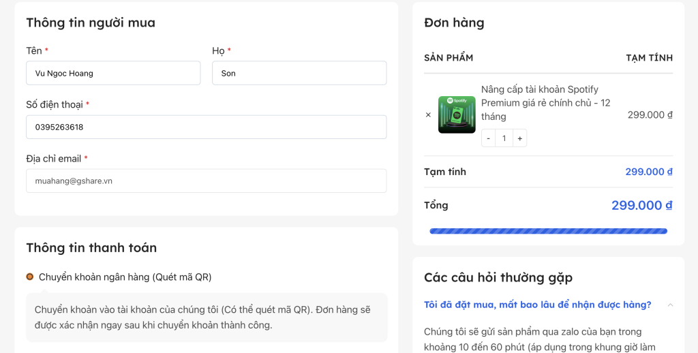
Task: Select the Tổng amount 299.000 đ
Action: click(641, 205)
